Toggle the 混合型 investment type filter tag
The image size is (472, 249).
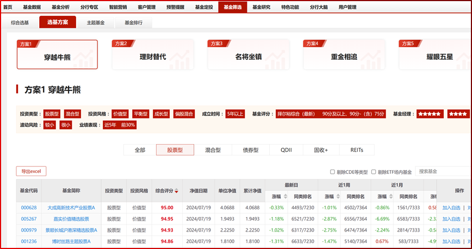pyautogui.click(x=72, y=114)
